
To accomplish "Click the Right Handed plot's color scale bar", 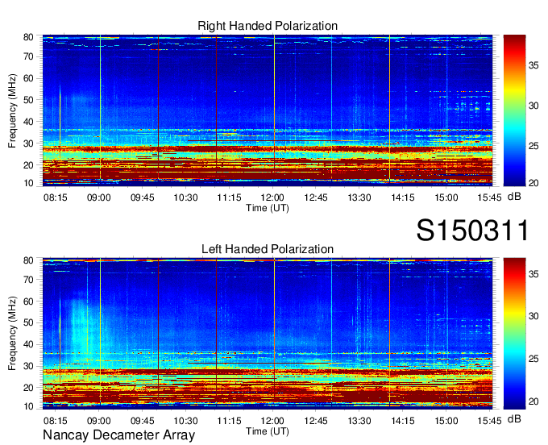I will 514,110.
